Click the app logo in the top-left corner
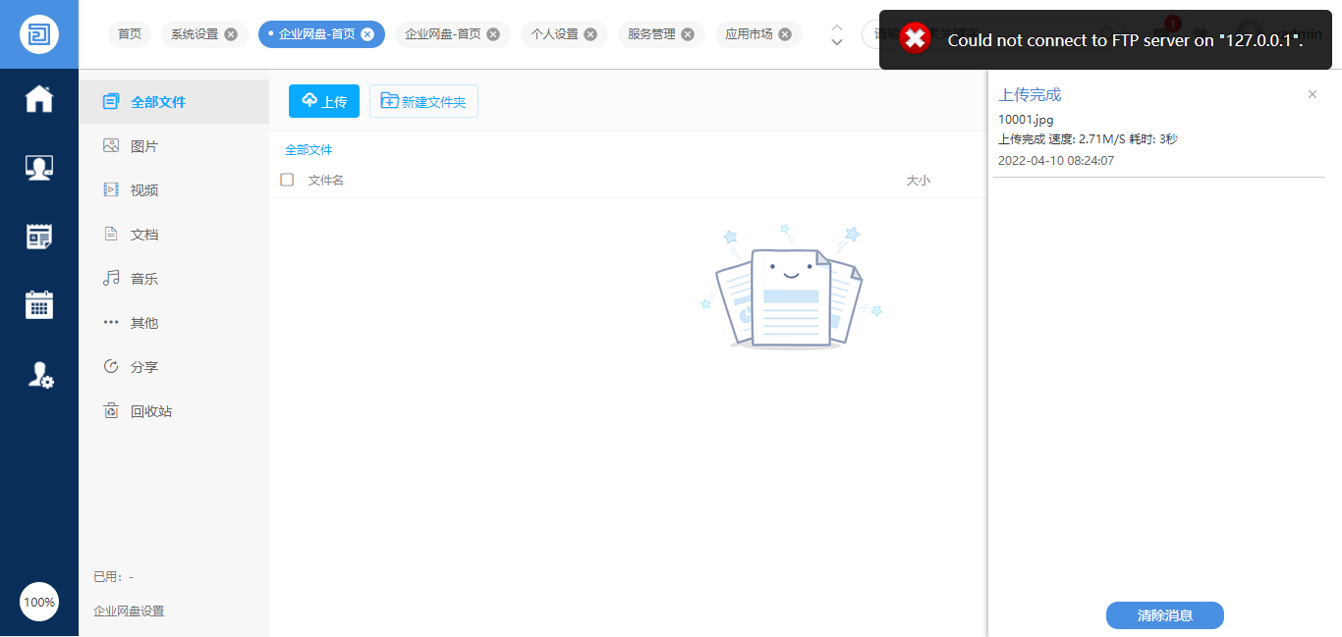The height and width of the screenshot is (637, 1342). [x=39, y=34]
